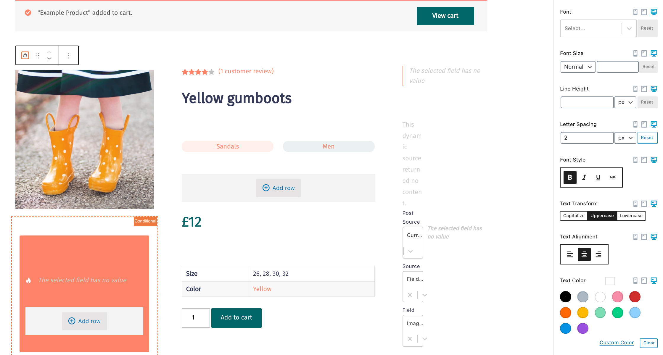Screen dimensions: 663x355
Task: Pick the purple text color swatch
Action: tap(583, 328)
